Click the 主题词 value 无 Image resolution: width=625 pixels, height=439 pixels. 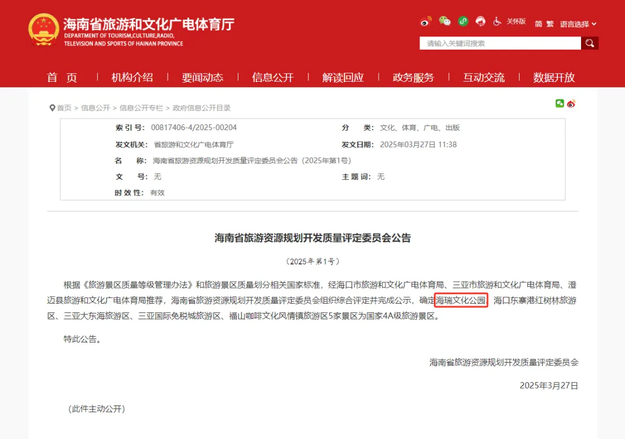(x=381, y=177)
